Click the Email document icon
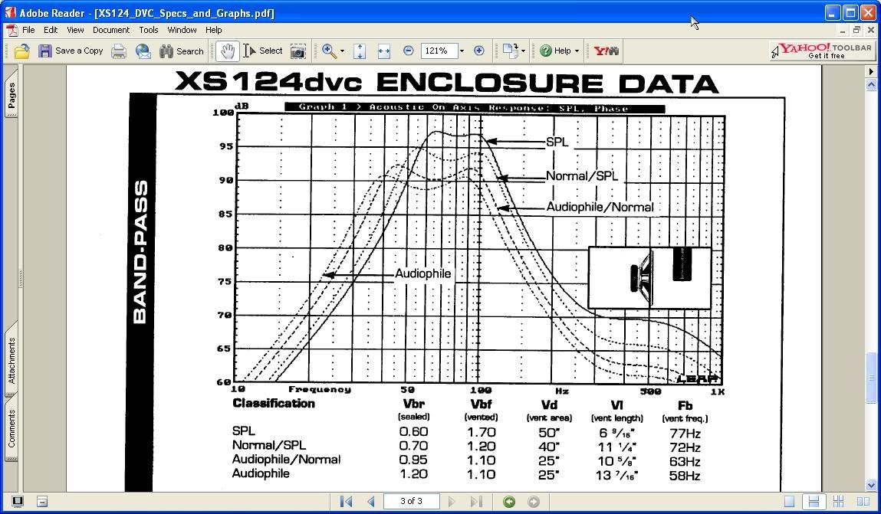Viewport: 881px width, 514px height. pyautogui.click(x=143, y=51)
